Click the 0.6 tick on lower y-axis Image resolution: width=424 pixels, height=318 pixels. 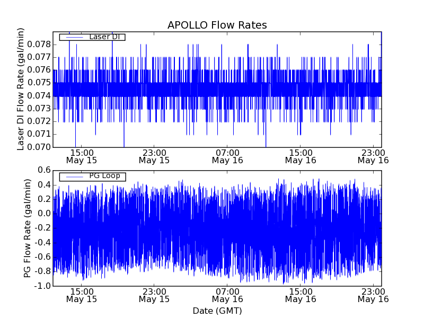[43, 170]
